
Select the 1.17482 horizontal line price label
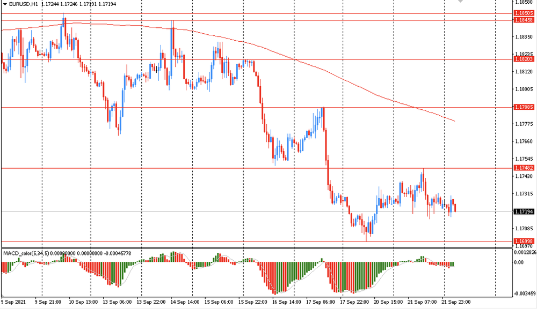tap(524, 168)
